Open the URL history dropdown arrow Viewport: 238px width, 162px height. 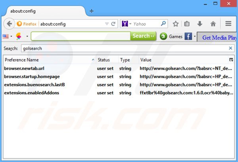(107, 24)
